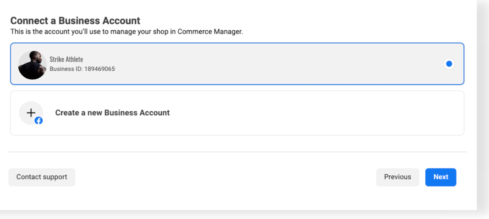This screenshot has height=219, width=489.
Task: Click the "Business ID:" label
Action: (x=66, y=69)
